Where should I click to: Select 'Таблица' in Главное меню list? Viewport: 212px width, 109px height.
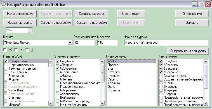point(132,83)
